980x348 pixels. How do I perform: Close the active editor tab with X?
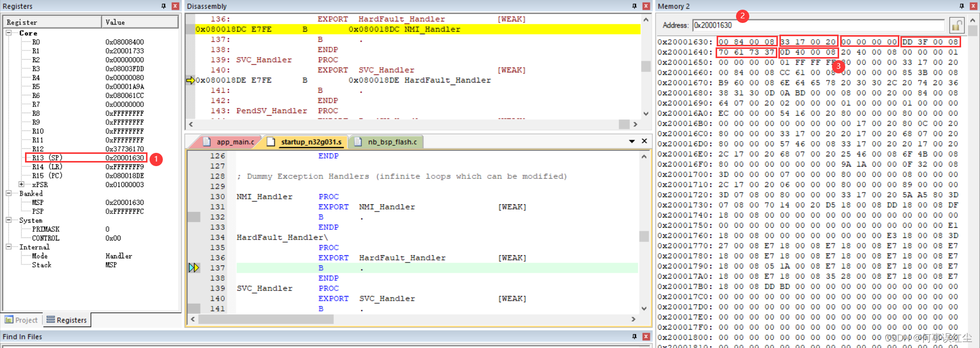(644, 141)
